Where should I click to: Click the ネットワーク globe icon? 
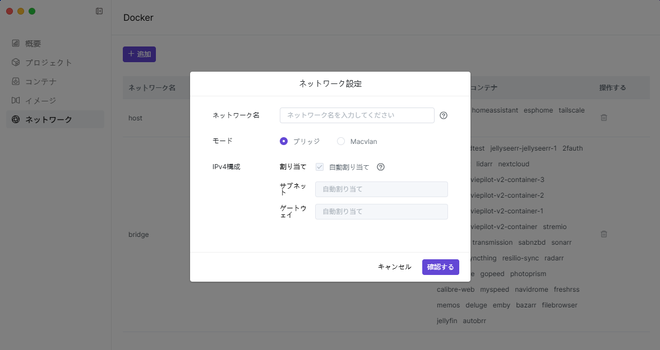click(x=16, y=119)
